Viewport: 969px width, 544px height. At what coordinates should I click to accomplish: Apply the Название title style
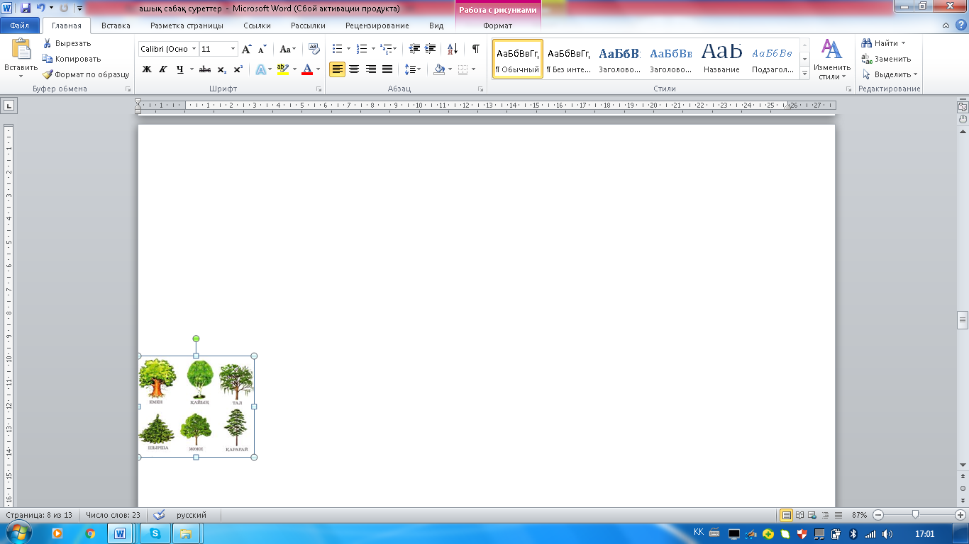coord(721,59)
